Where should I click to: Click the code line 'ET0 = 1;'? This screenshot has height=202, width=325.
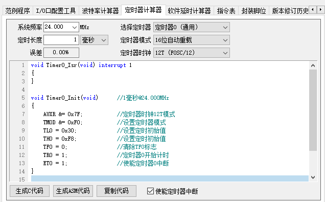click(55, 163)
